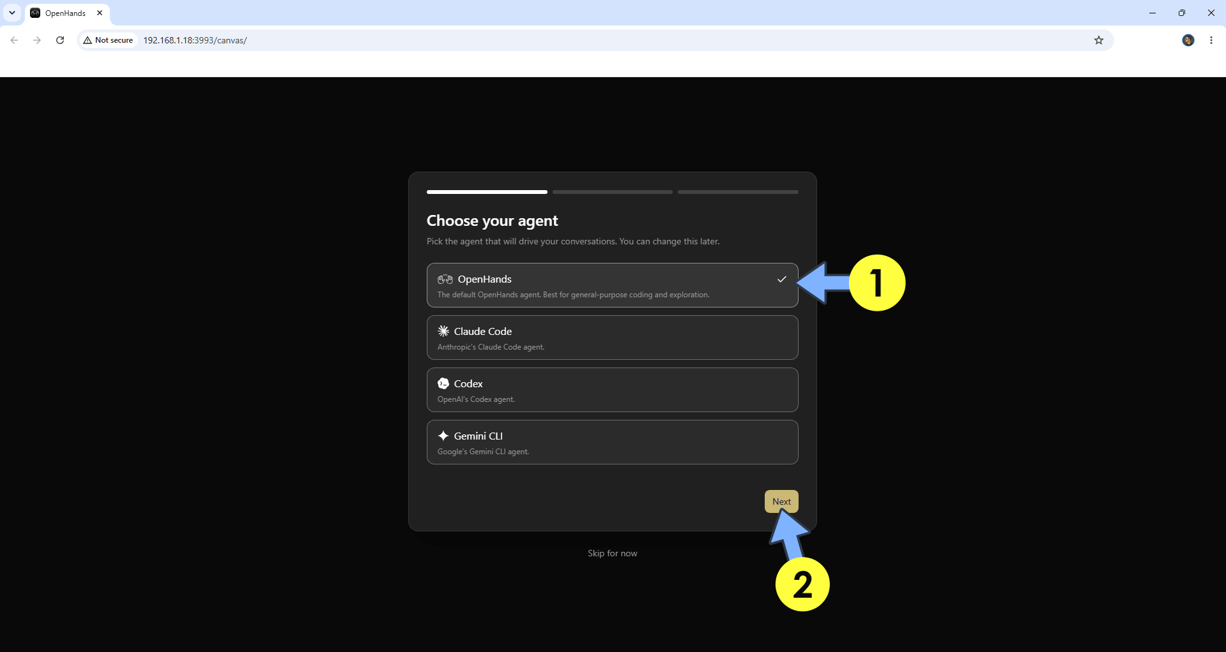
Task: Minimize the Chrome window
Action: 1153,13
